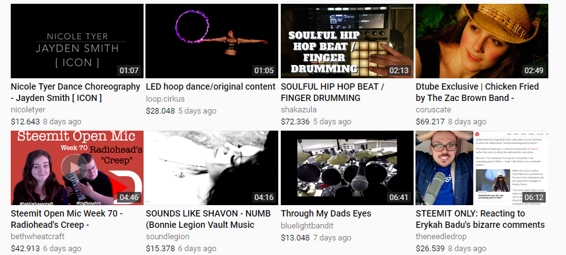The height and width of the screenshot is (255, 566).
Task: Visit the coruscate channel
Action: coord(433,109)
